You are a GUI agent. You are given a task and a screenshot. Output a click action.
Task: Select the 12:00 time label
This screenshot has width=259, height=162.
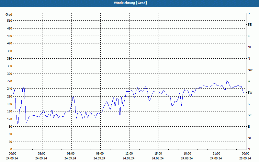pyautogui.click(x=129, y=154)
